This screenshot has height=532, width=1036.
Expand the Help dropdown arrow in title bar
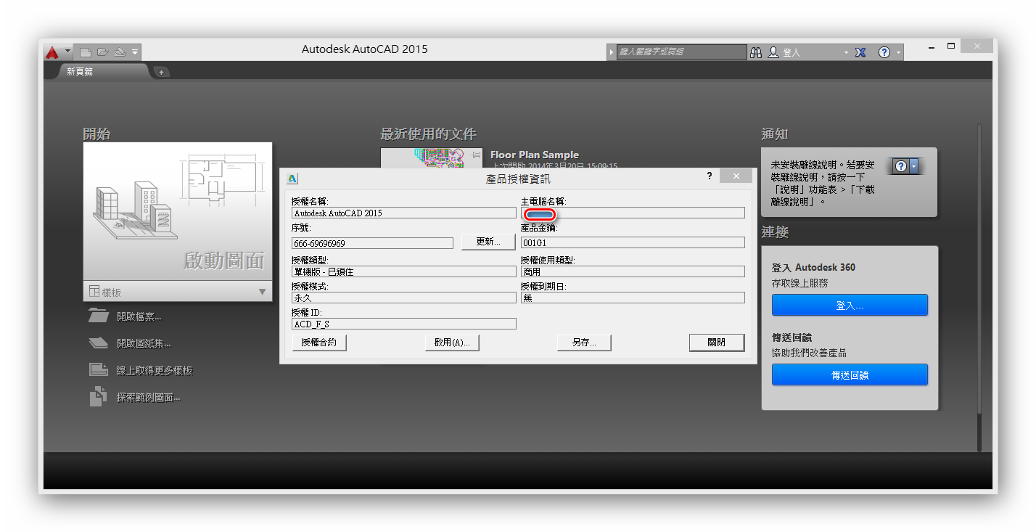(899, 53)
